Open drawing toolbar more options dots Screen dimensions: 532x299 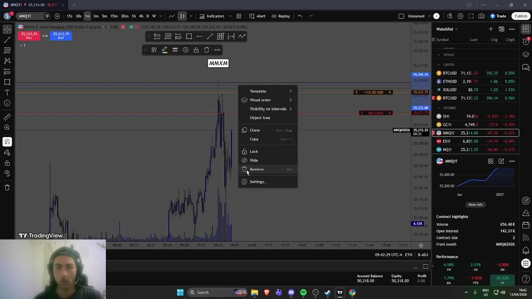217,50
